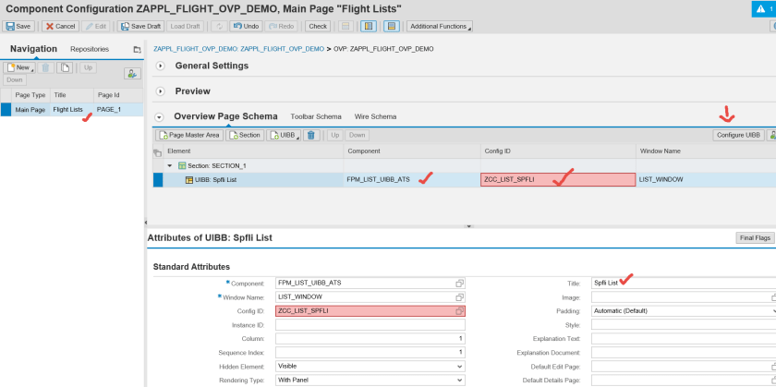This screenshot has height=387, width=776.
Task: Delete the selected schema element with trash icon
Action: (311, 135)
